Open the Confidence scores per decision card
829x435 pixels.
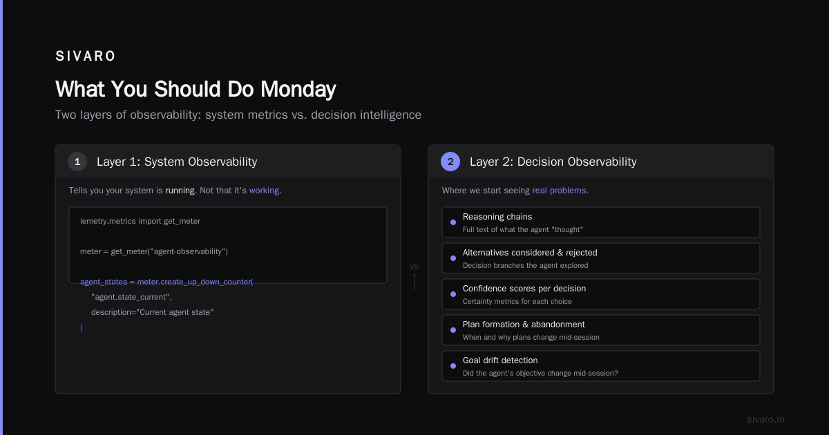point(601,294)
